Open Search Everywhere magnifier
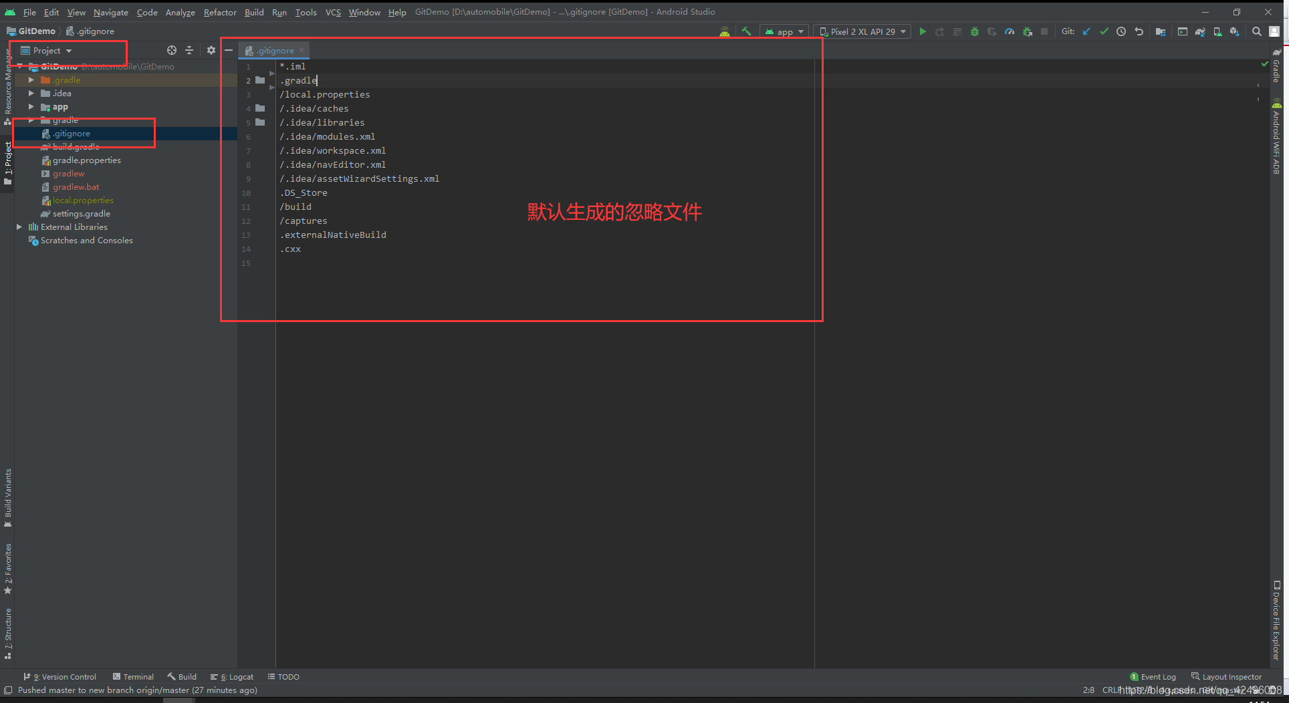The image size is (1289, 703). [x=1257, y=31]
